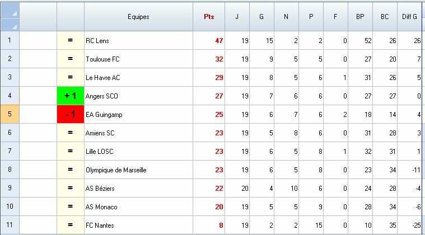
Task: Click the Diff G column header
Action: pyautogui.click(x=410, y=17)
